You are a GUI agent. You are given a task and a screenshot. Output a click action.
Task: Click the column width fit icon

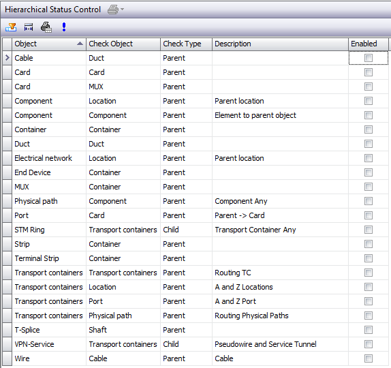pyautogui.click(x=29, y=27)
